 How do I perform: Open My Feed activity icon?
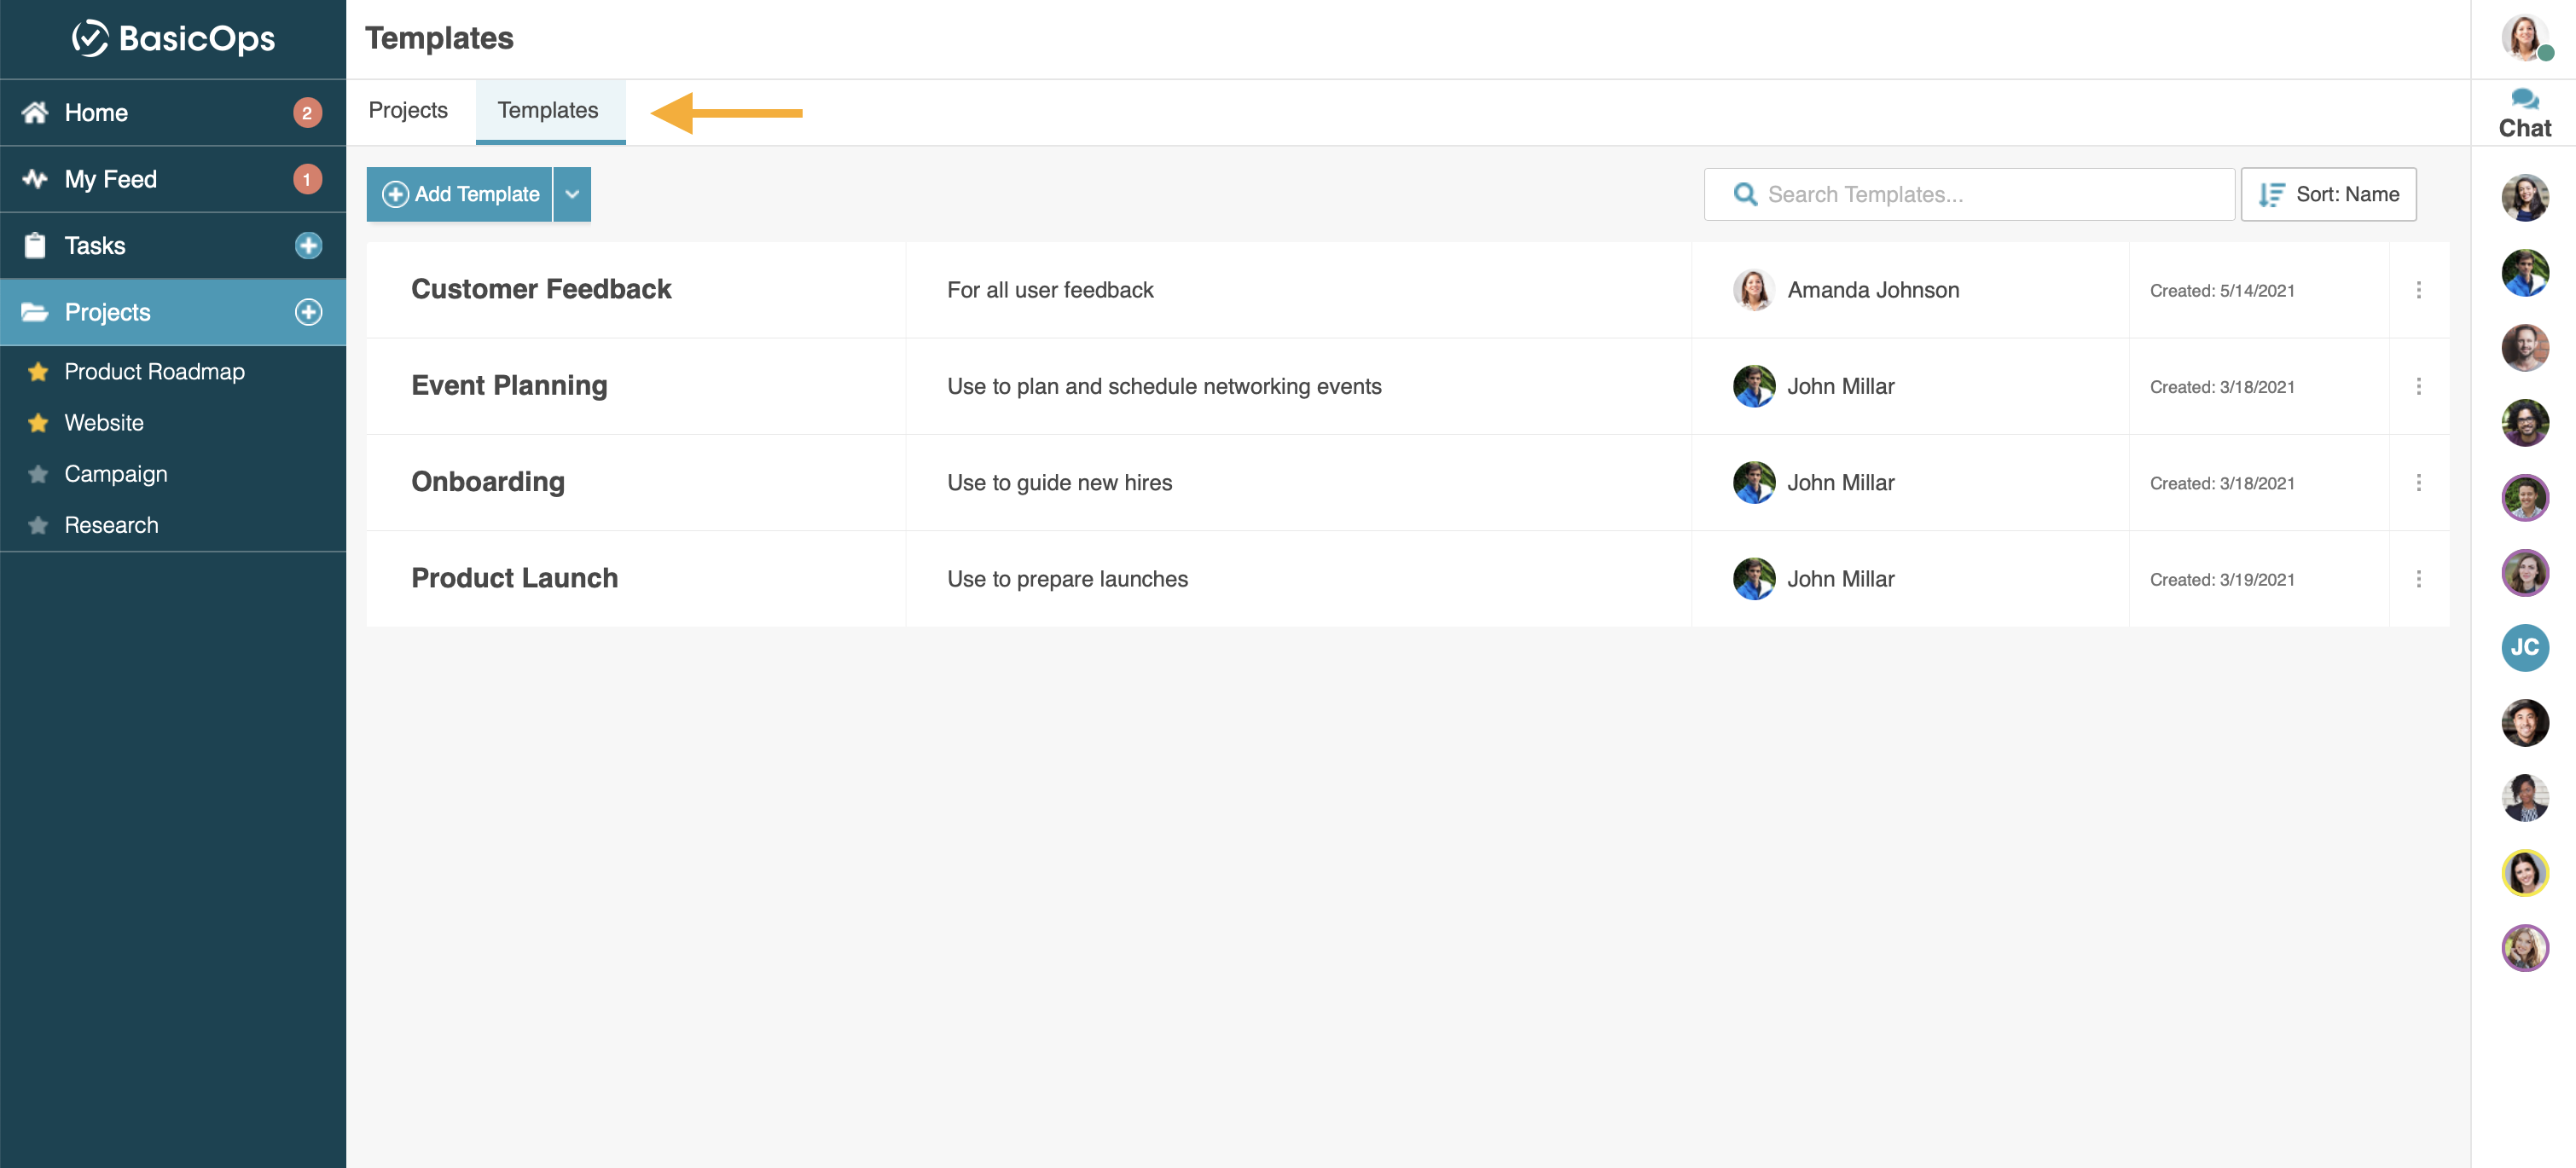(x=36, y=179)
